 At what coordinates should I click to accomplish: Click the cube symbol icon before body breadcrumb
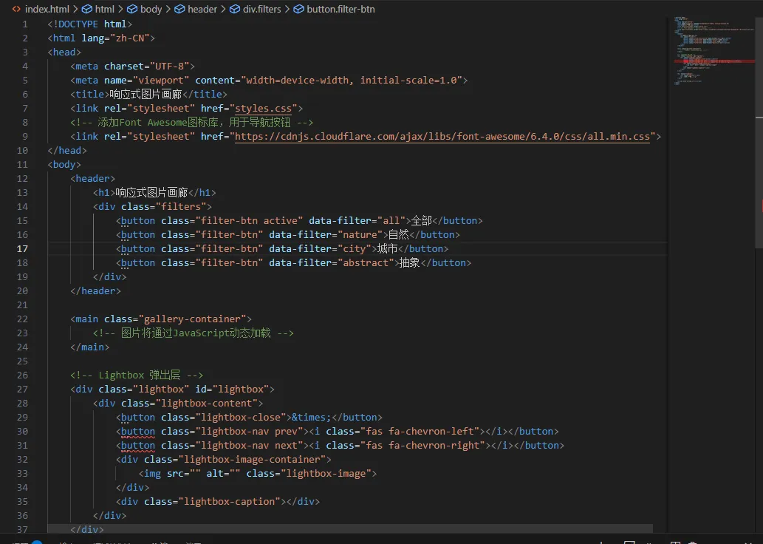pos(132,9)
